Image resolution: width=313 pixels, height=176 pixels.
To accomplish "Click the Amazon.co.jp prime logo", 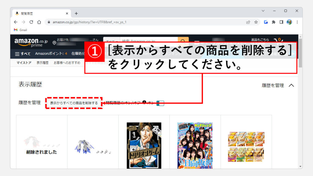I will click(31, 42).
